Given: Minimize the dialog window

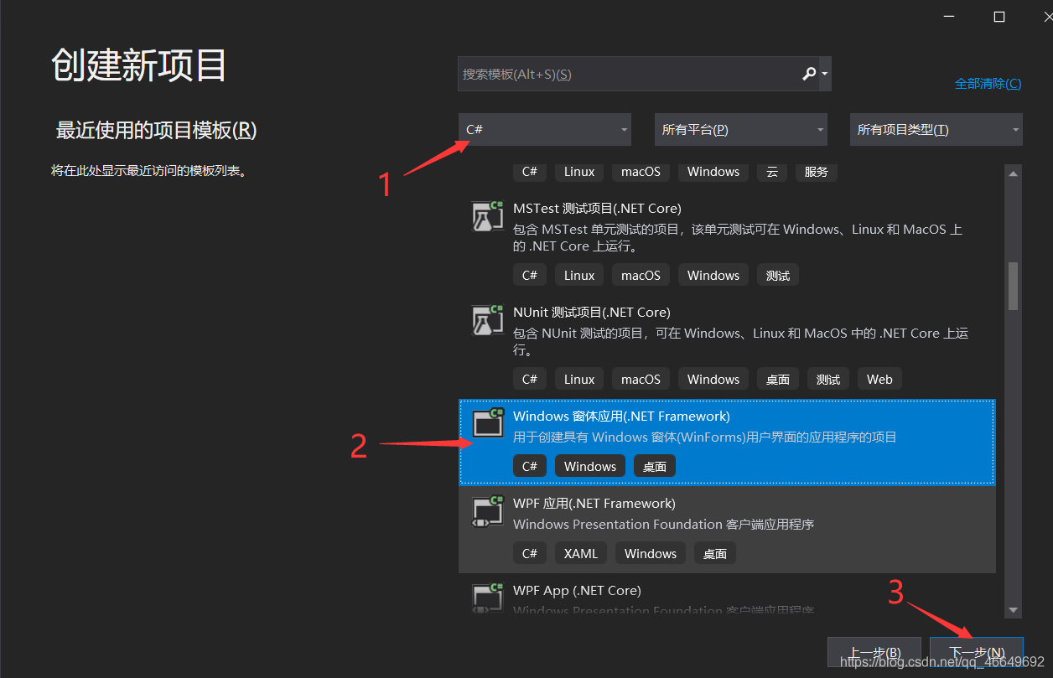Looking at the screenshot, I should tap(949, 17).
